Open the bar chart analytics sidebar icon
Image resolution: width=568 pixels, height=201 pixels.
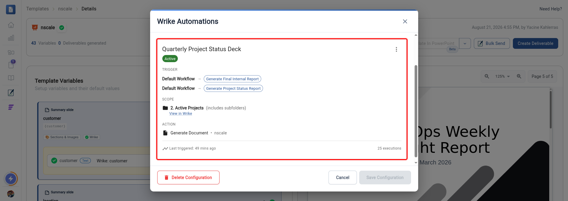pos(11,38)
